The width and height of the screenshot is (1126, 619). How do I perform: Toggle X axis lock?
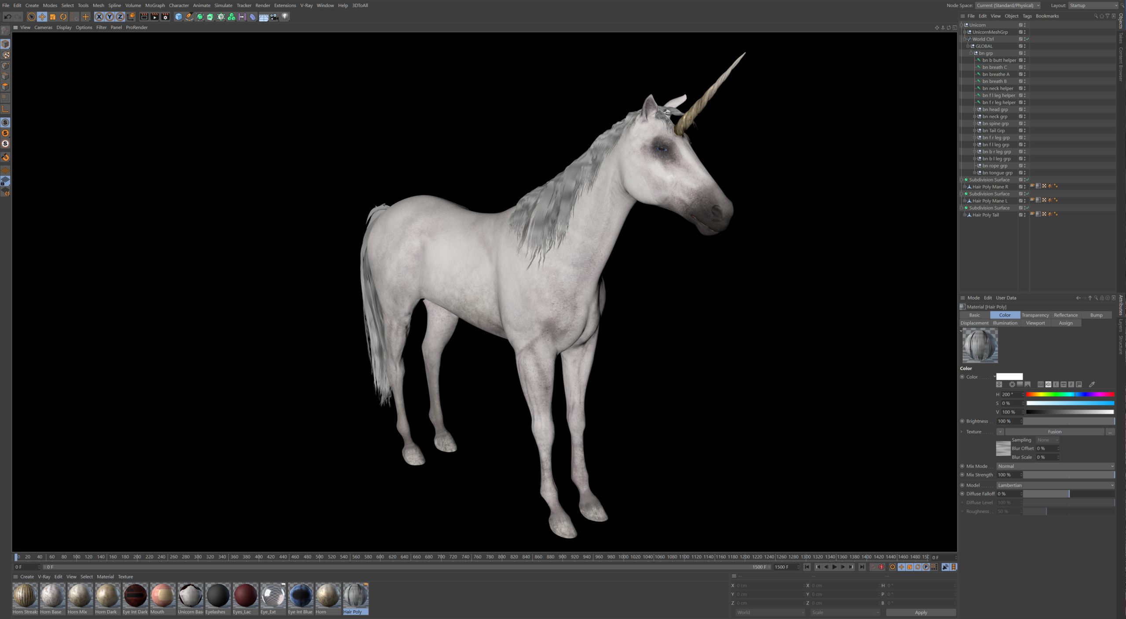(x=99, y=17)
